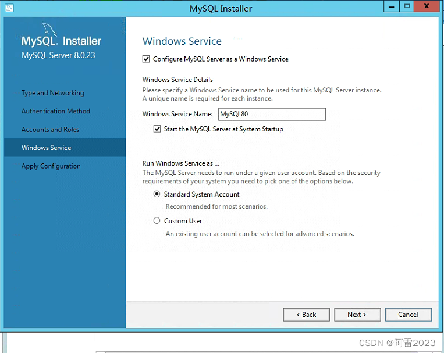Screen dimensions: 444x353
Task: Select Accounts and Roles in sidebar
Action: tap(50, 129)
